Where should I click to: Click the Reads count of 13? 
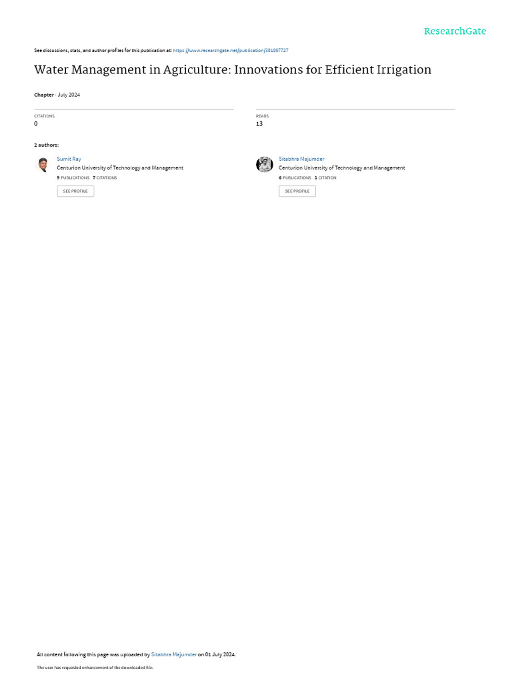[259, 123]
